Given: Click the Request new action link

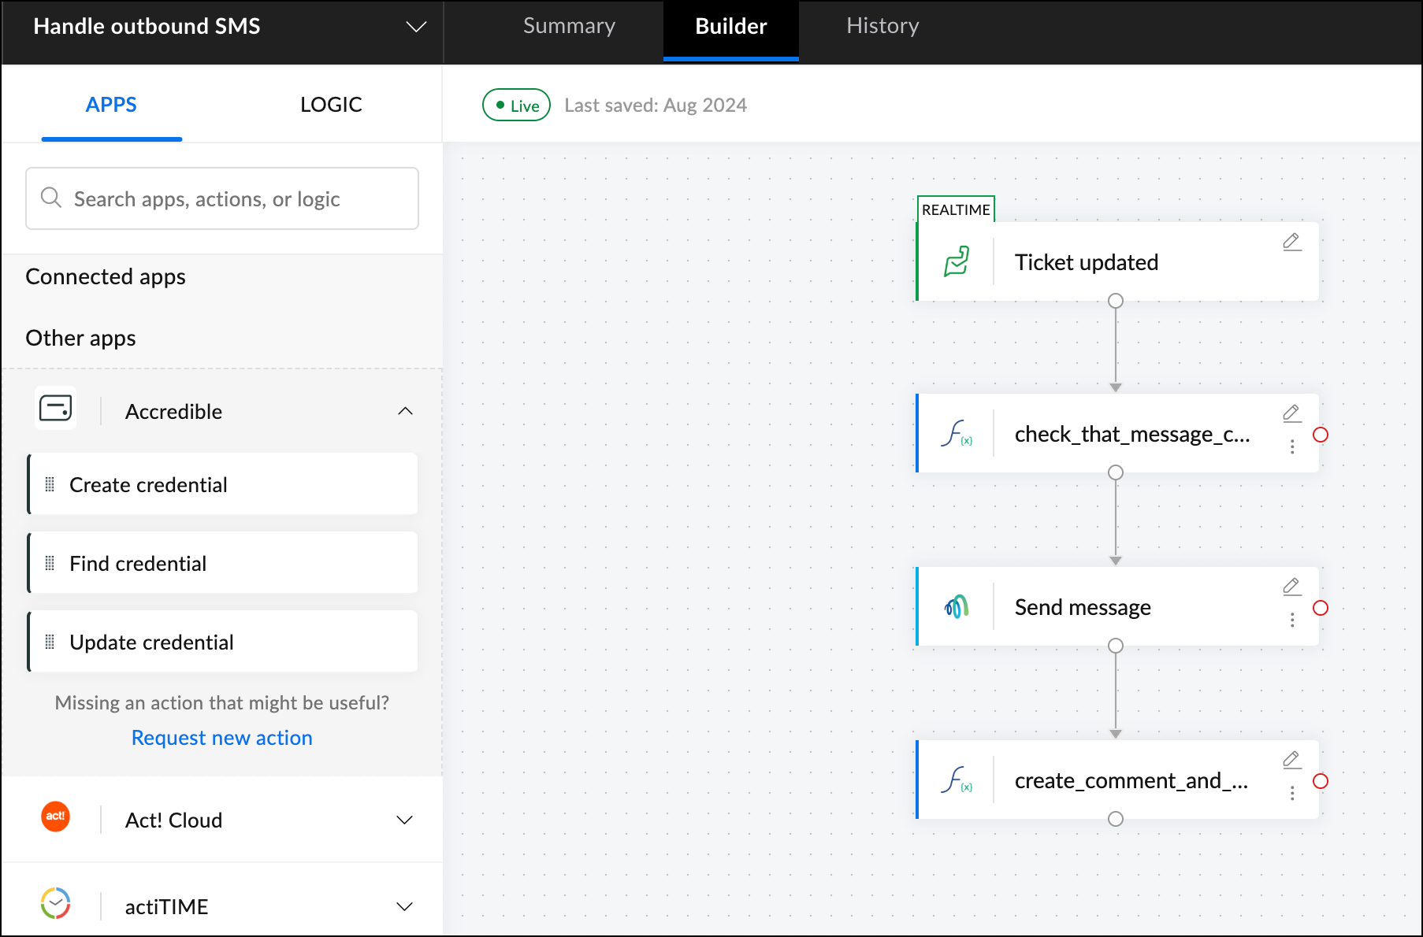Looking at the screenshot, I should (x=222, y=738).
